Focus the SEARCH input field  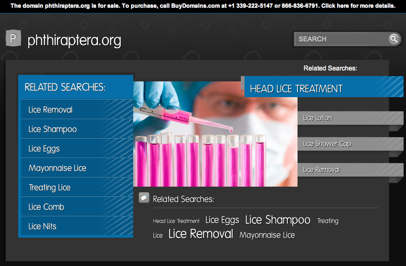point(341,39)
